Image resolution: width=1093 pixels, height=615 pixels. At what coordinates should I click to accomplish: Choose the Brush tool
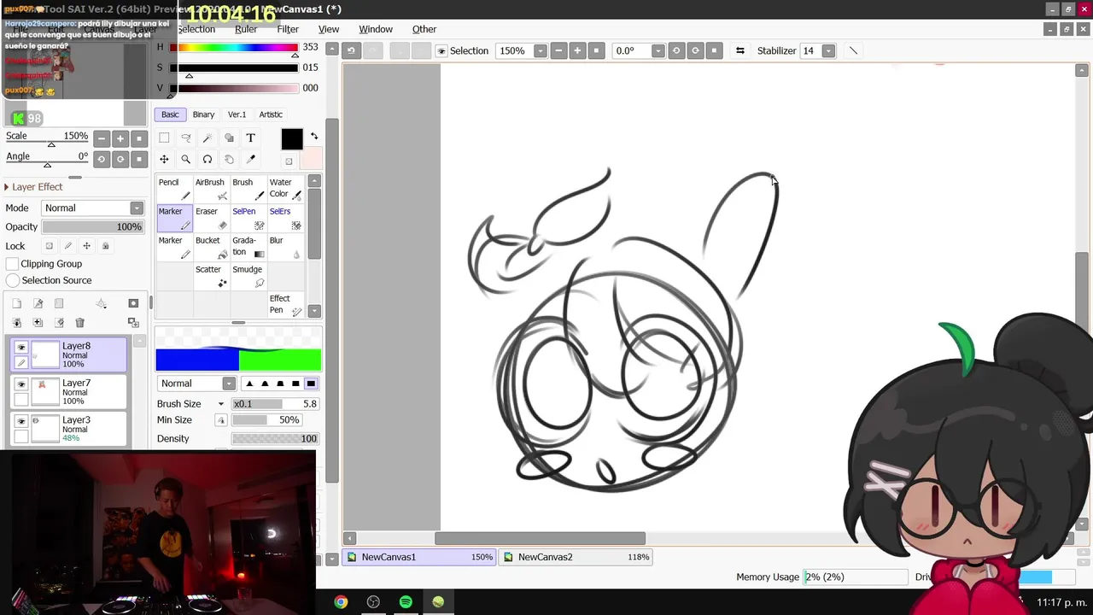(248, 189)
